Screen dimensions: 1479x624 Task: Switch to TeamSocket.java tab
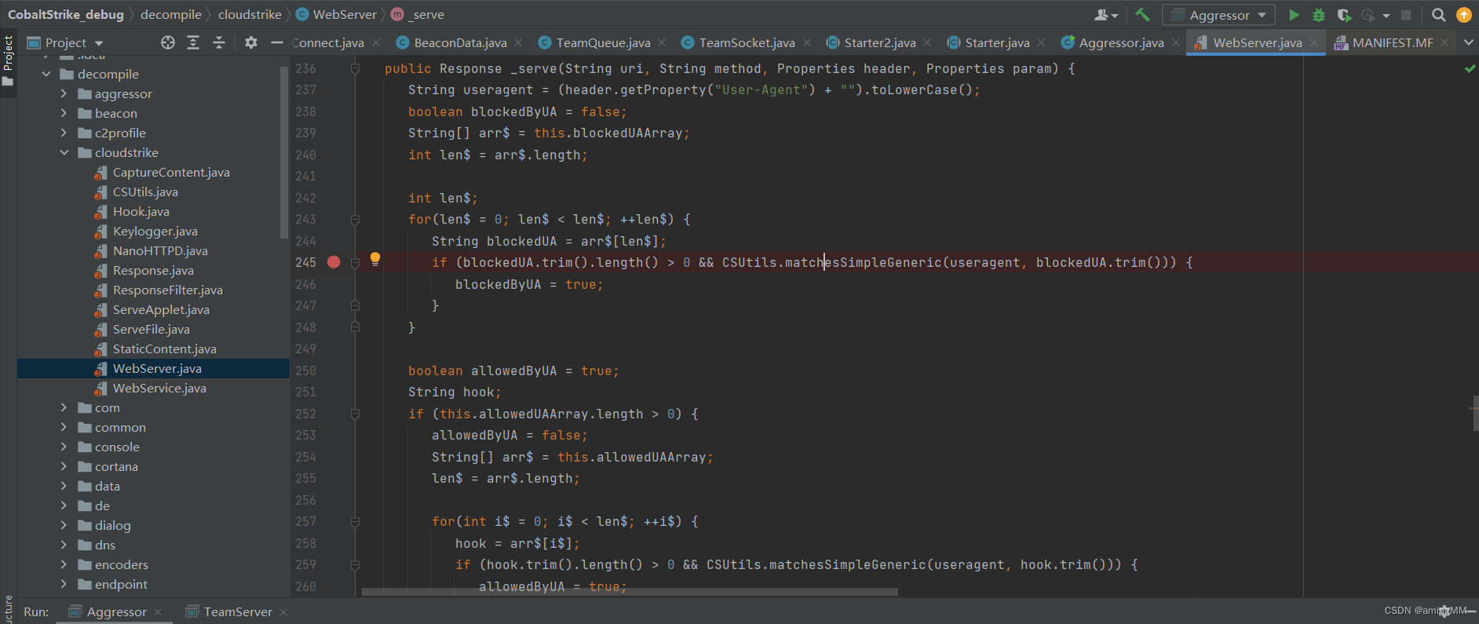tap(747, 42)
